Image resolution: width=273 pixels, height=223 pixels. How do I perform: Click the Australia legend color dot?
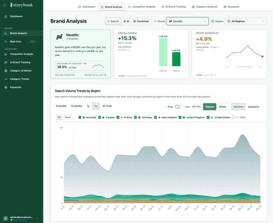point(84,117)
